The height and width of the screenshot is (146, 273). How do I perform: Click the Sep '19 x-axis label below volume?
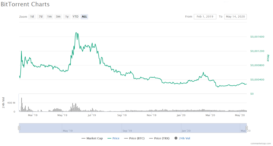coord(122,115)
